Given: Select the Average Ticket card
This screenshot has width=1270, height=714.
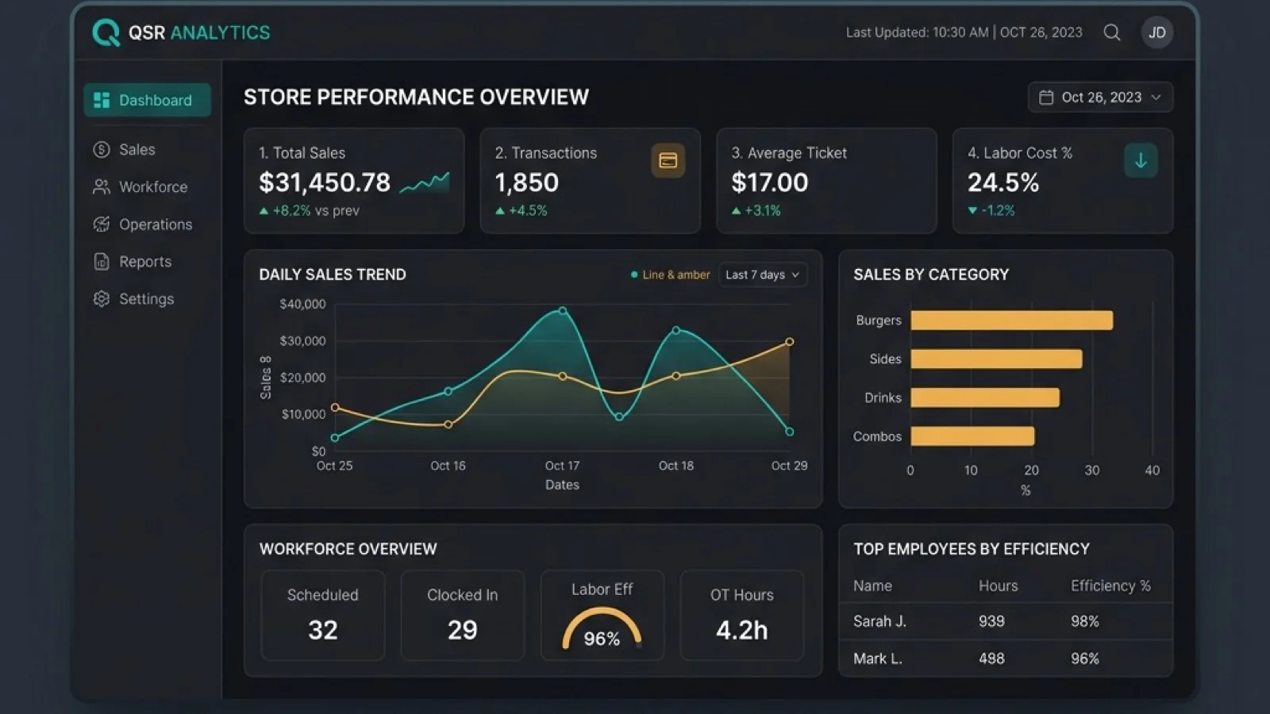Looking at the screenshot, I should click(826, 181).
